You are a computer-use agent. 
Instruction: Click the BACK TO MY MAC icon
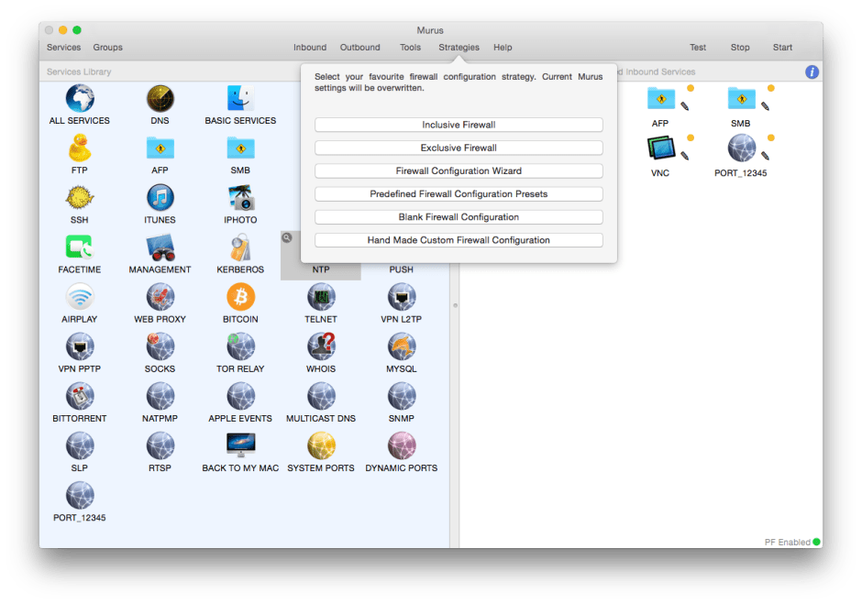coord(239,443)
